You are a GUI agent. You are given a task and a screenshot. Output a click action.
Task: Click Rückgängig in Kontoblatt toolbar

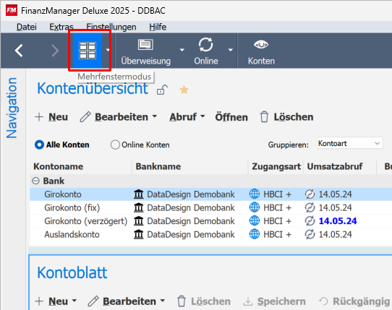354,301
